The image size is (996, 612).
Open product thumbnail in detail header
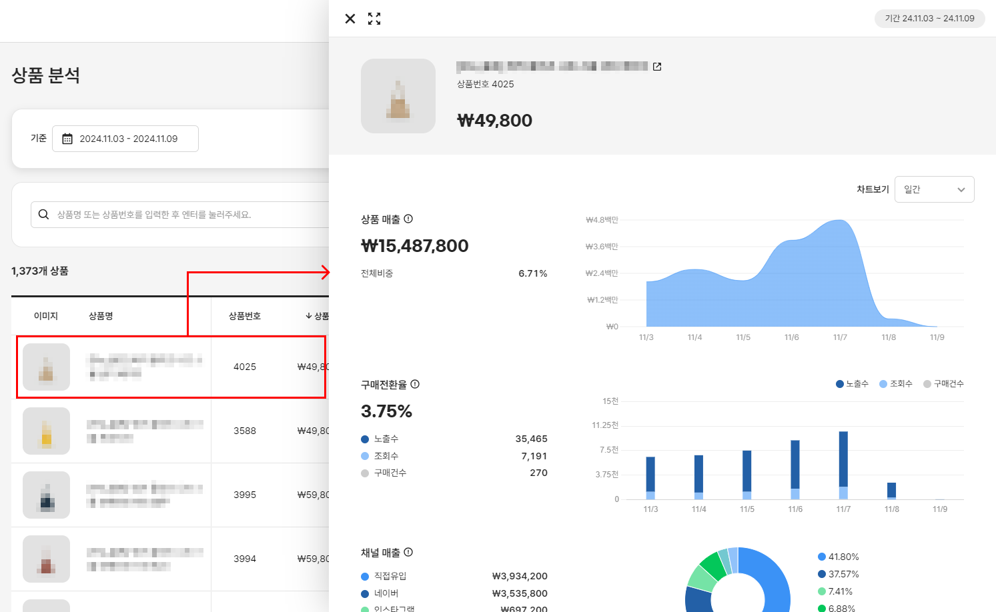coord(398,96)
